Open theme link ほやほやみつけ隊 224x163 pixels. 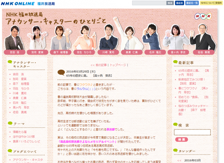pyautogui.click(x=24, y=137)
